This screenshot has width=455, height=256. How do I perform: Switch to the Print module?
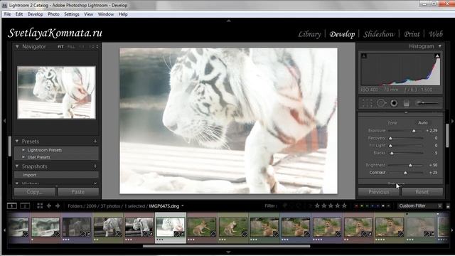point(412,34)
